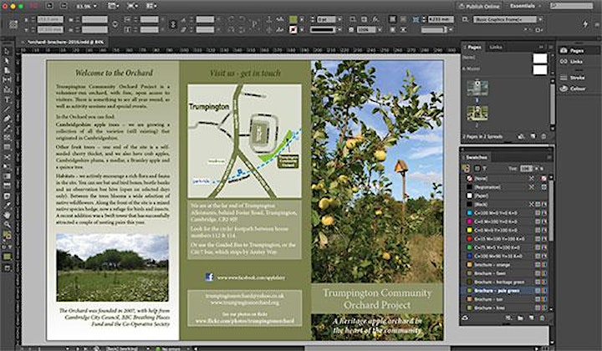Select the Hand tool
Image resolution: width=602 pixels, height=351 pixels.
tap(7, 216)
